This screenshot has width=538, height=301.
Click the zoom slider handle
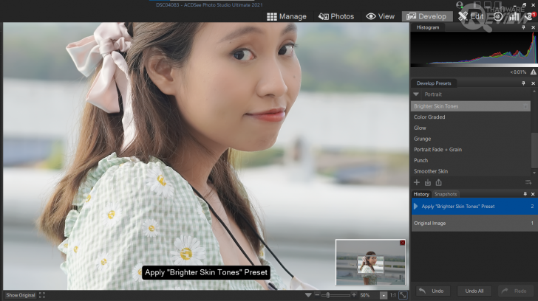tap(328, 295)
